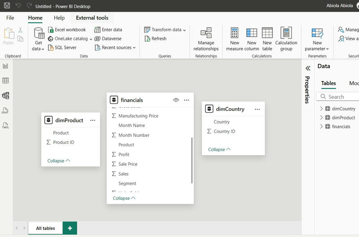
Task: Switch to Model view in left sidebar
Action: point(5,95)
